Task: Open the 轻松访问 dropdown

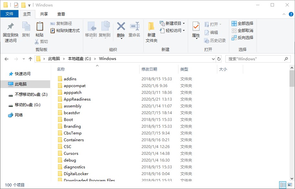Action: [x=172, y=31]
